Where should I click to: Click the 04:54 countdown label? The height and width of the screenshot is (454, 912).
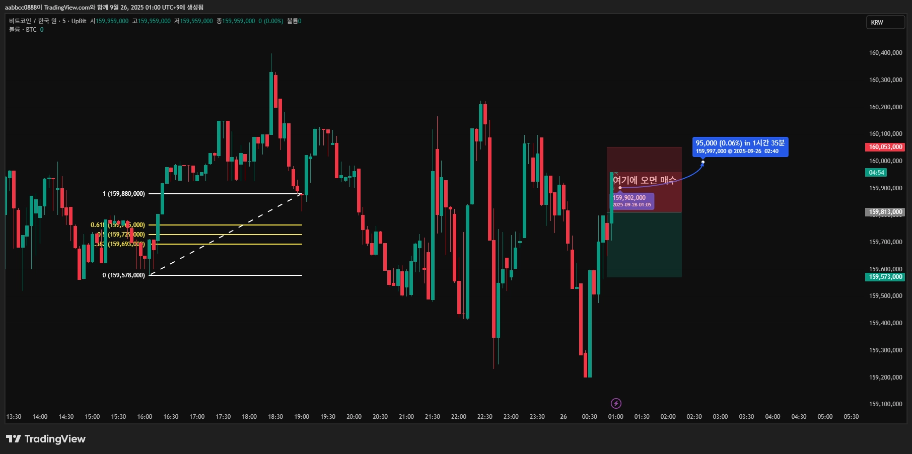click(876, 173)
